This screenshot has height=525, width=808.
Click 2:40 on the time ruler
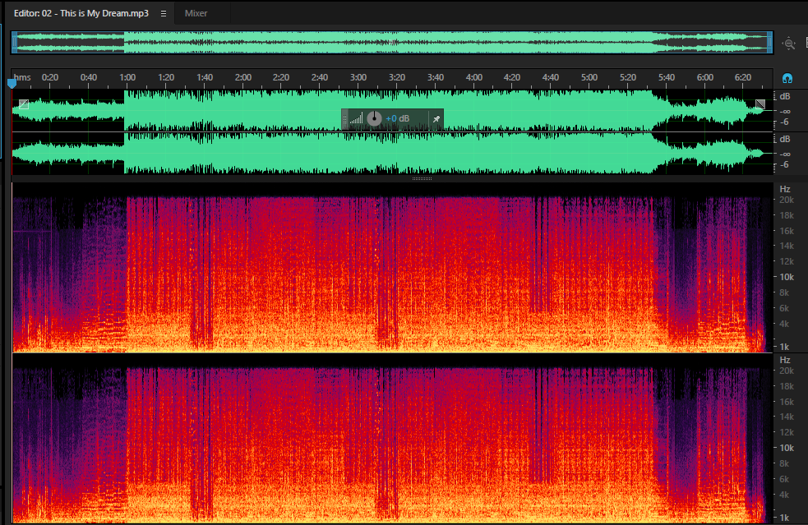coord(320,78)
